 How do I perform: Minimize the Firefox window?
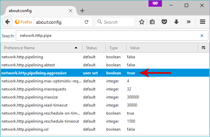(x=171, y=5)
